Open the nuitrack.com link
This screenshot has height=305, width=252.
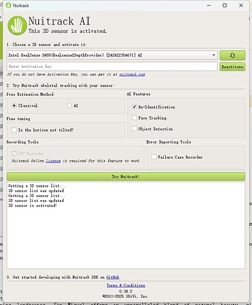(132, 74)
